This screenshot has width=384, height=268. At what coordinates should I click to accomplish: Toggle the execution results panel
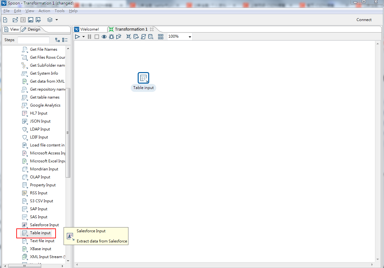(161, 36)
